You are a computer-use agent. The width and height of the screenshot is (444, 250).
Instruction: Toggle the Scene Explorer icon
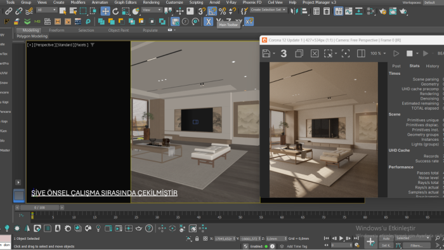[317, 11]
